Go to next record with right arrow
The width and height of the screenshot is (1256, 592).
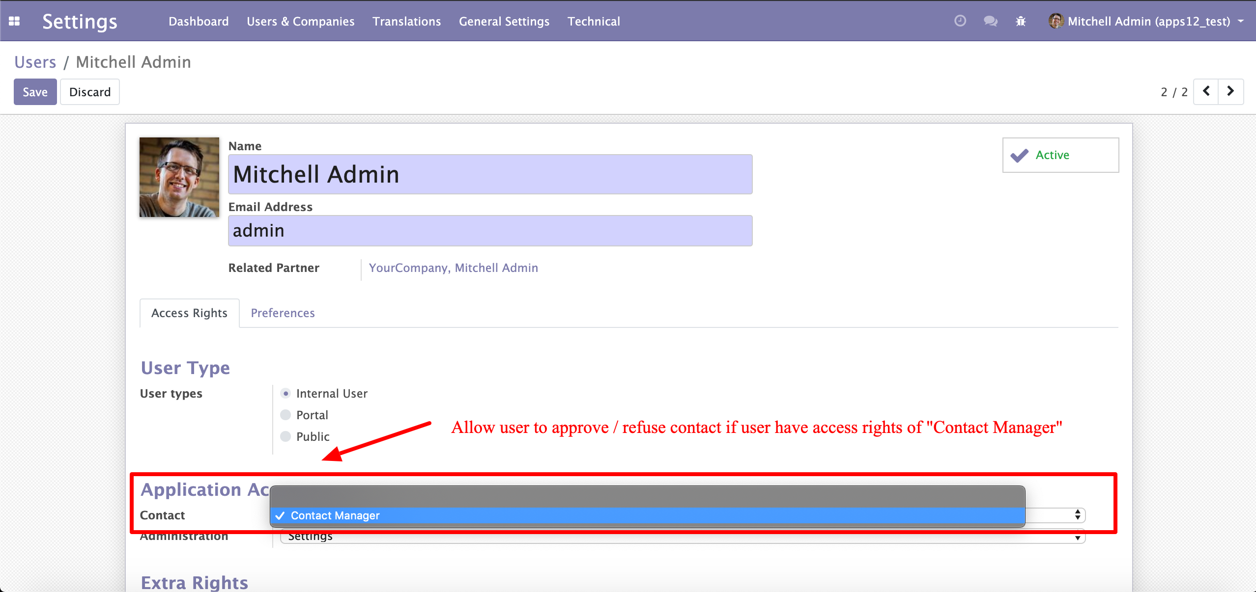pyautogui.click(x=1230, y=92)
